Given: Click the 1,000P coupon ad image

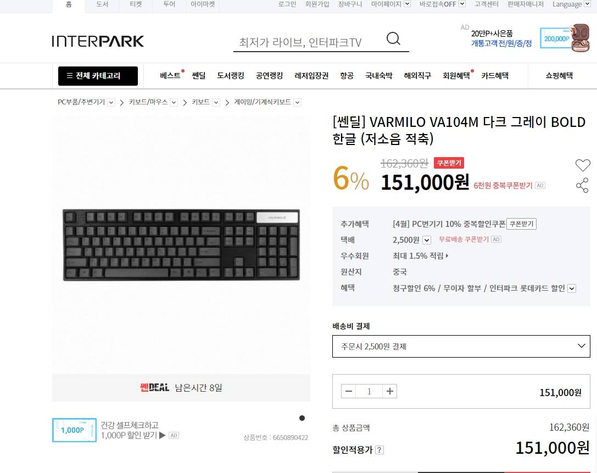Looking at the screenshot, I should (74, 430).
